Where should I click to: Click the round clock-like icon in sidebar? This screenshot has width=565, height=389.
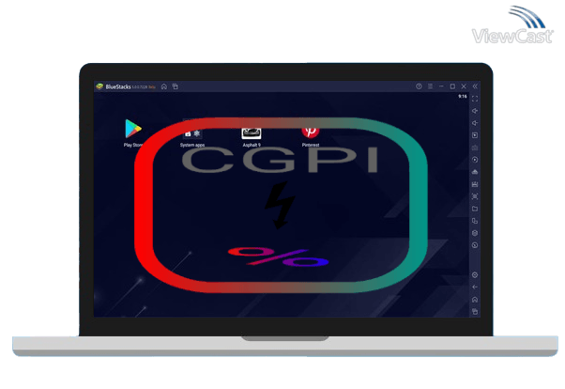475,245
